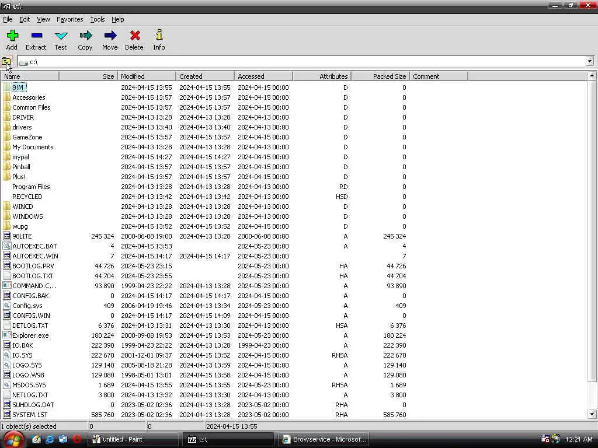Click the Delete toolbar icon
Image resolution: width=598 pixels, height=448 pixels.
(x=135, y=36)
